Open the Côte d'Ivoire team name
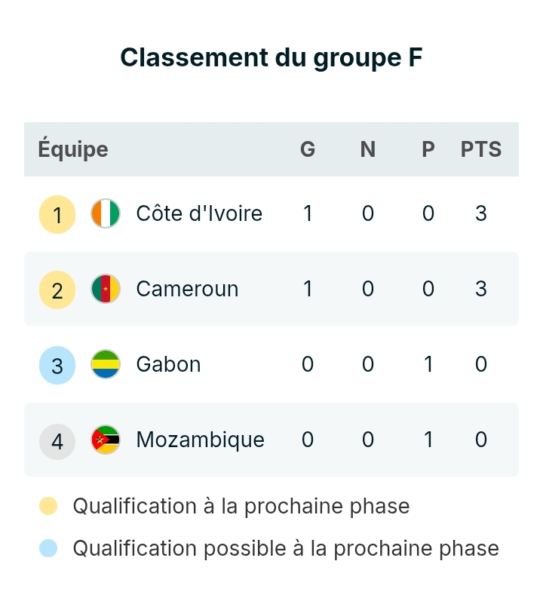The height and width of the screenshot is (607, 543). pos(199,214)
